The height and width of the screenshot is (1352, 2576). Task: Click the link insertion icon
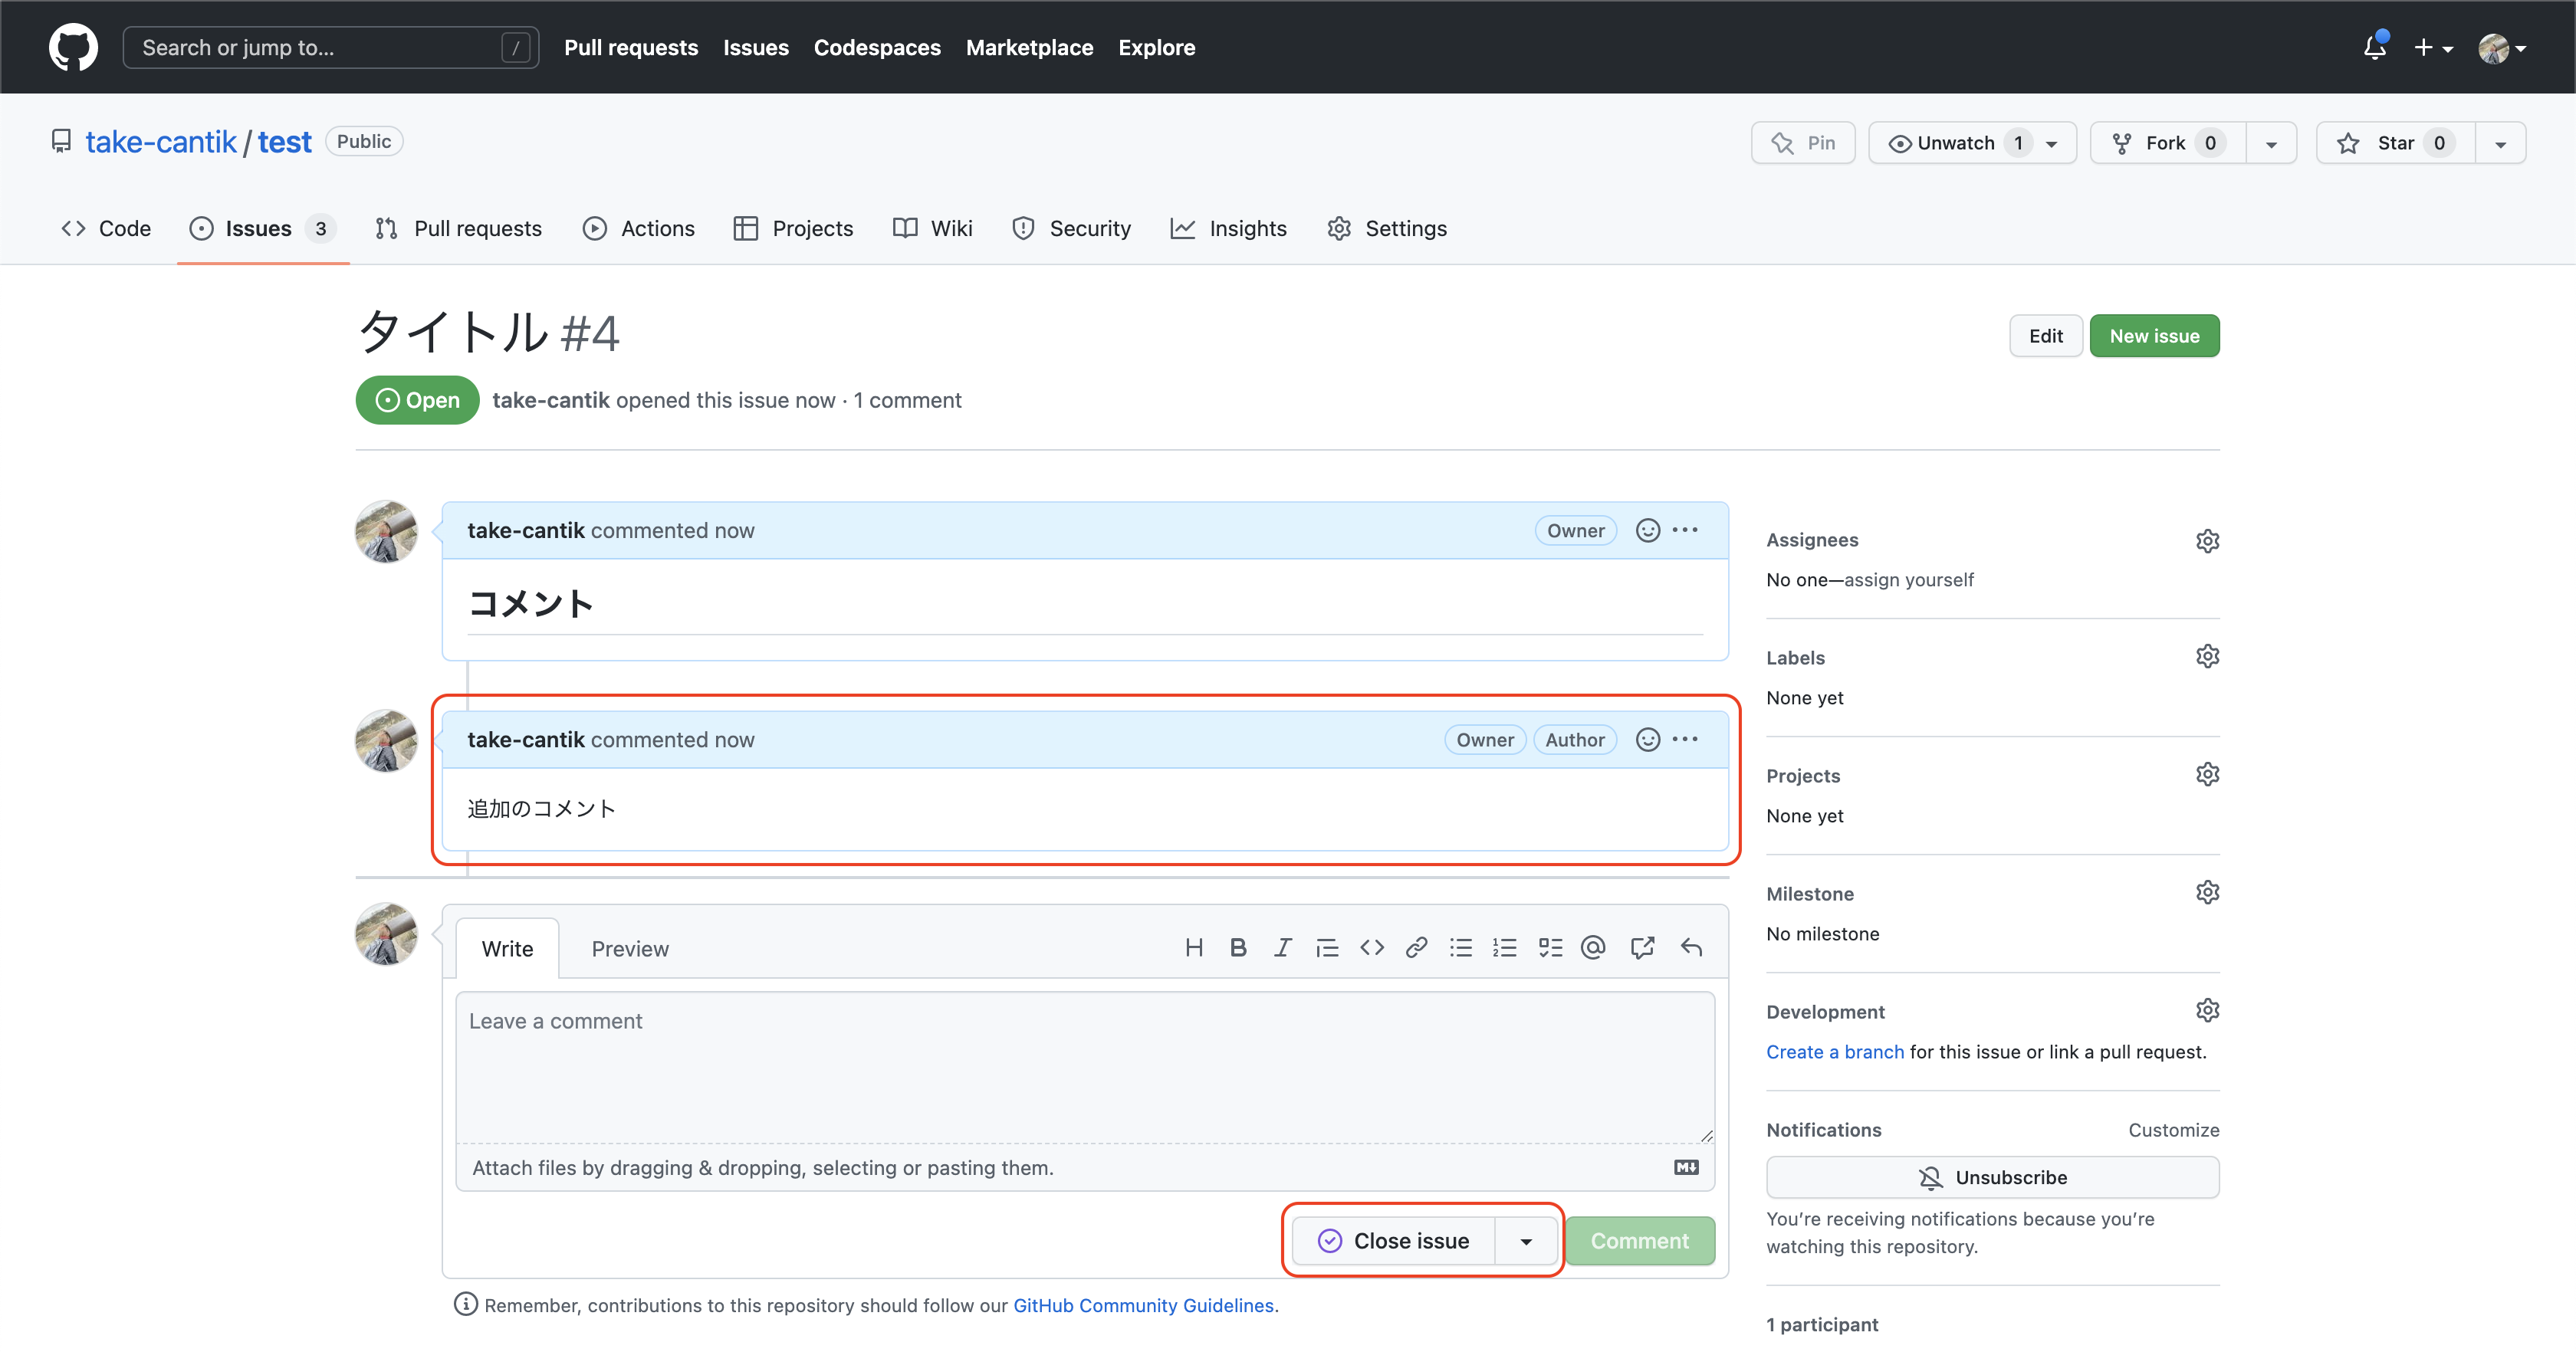click(1416, 947)
